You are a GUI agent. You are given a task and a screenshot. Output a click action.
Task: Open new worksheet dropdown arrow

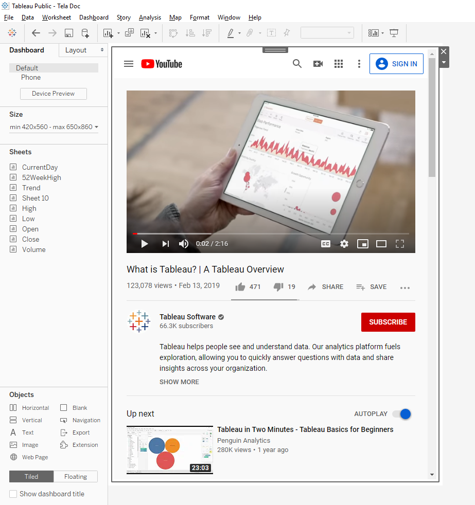pos(118,33)
